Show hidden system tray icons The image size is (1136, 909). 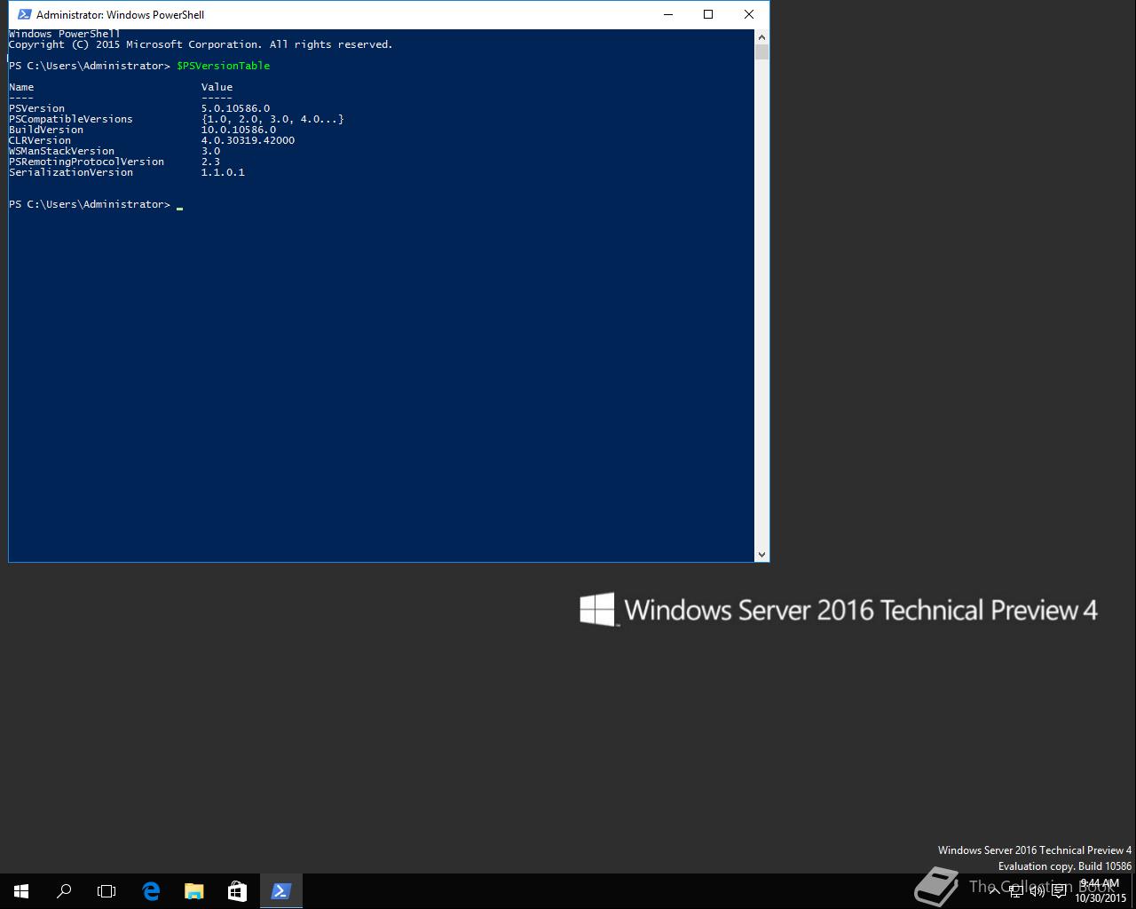995,891
